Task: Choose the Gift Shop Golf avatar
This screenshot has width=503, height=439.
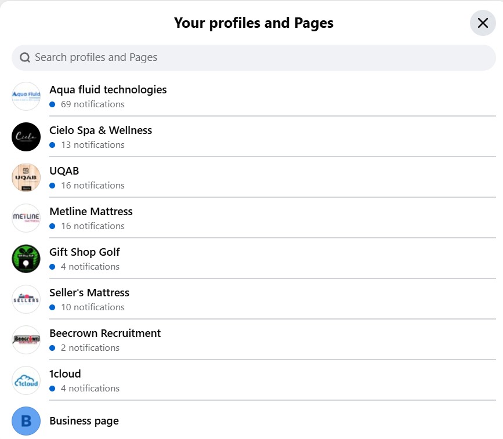Action: 26,259
